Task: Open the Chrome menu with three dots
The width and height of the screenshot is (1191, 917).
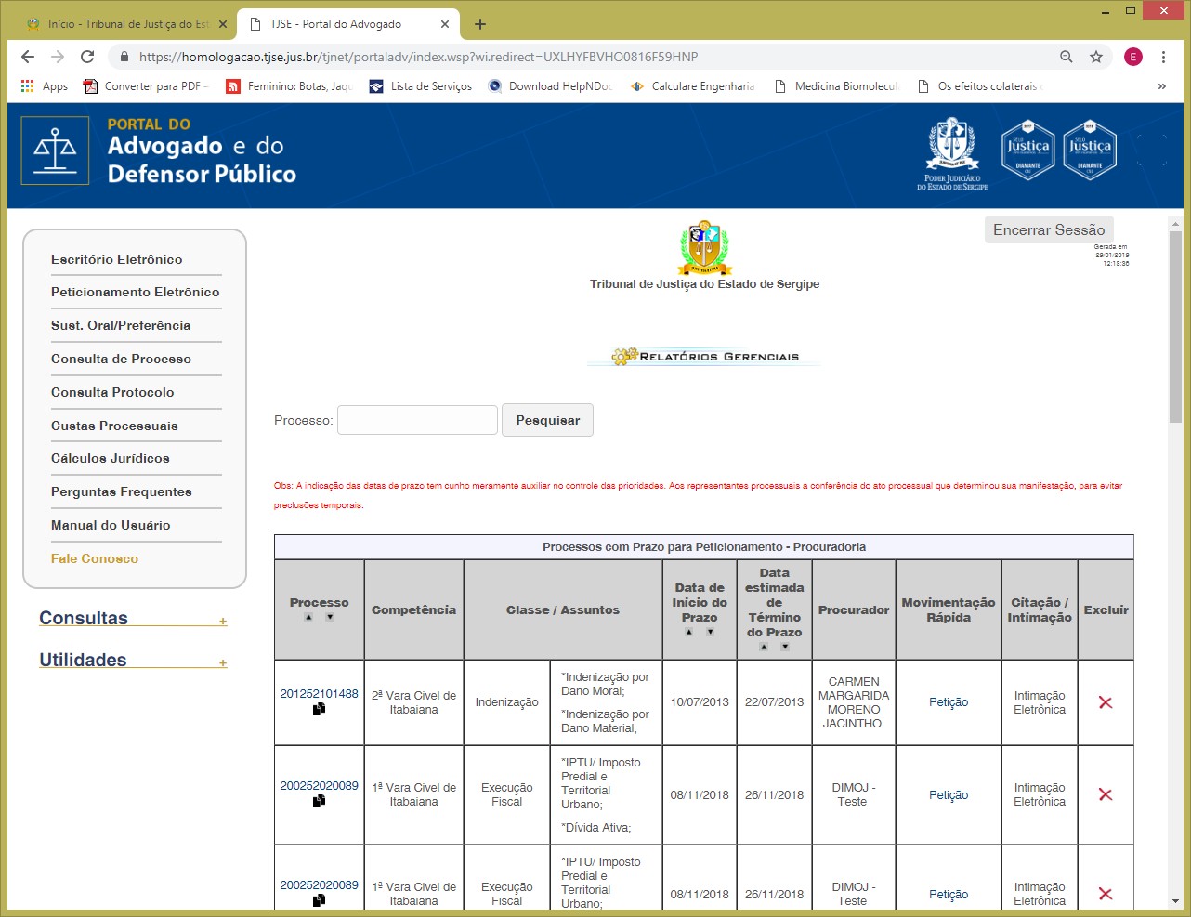Action: [1163, 57]
